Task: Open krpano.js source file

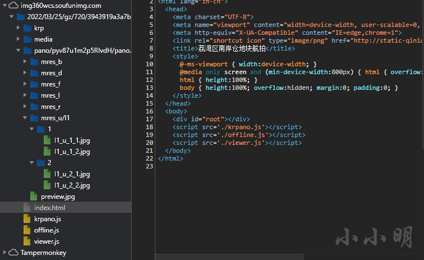Action: pos(48,219)
